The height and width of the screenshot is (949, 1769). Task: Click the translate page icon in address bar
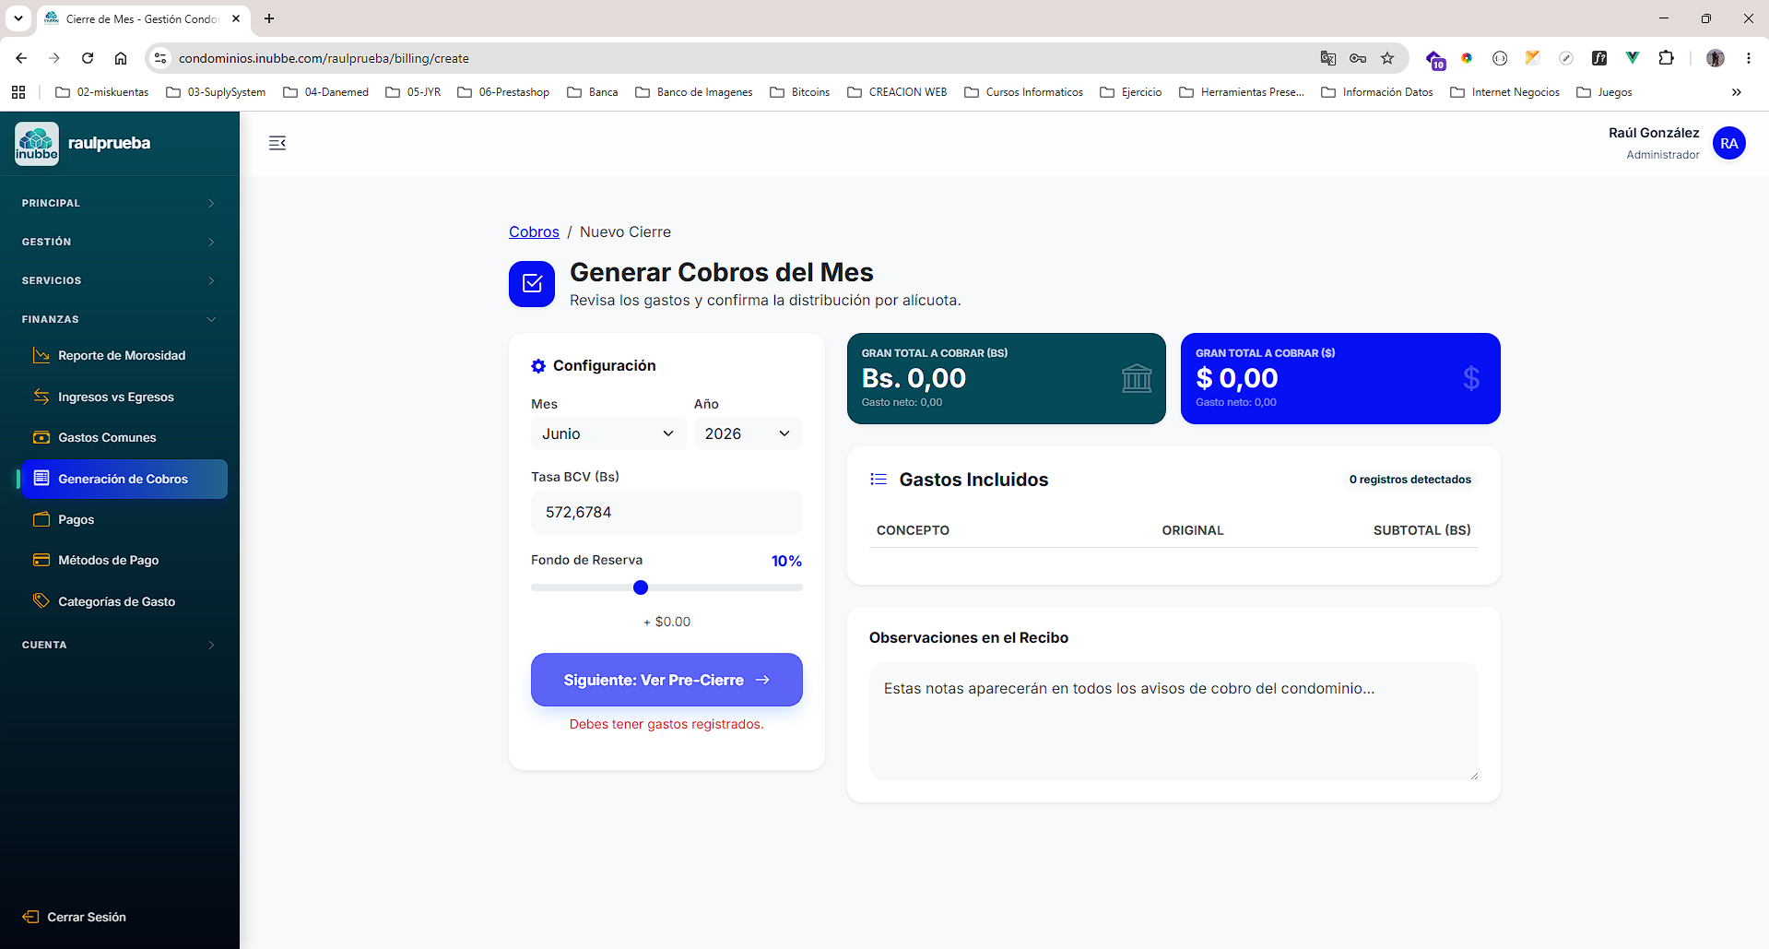1328,58
